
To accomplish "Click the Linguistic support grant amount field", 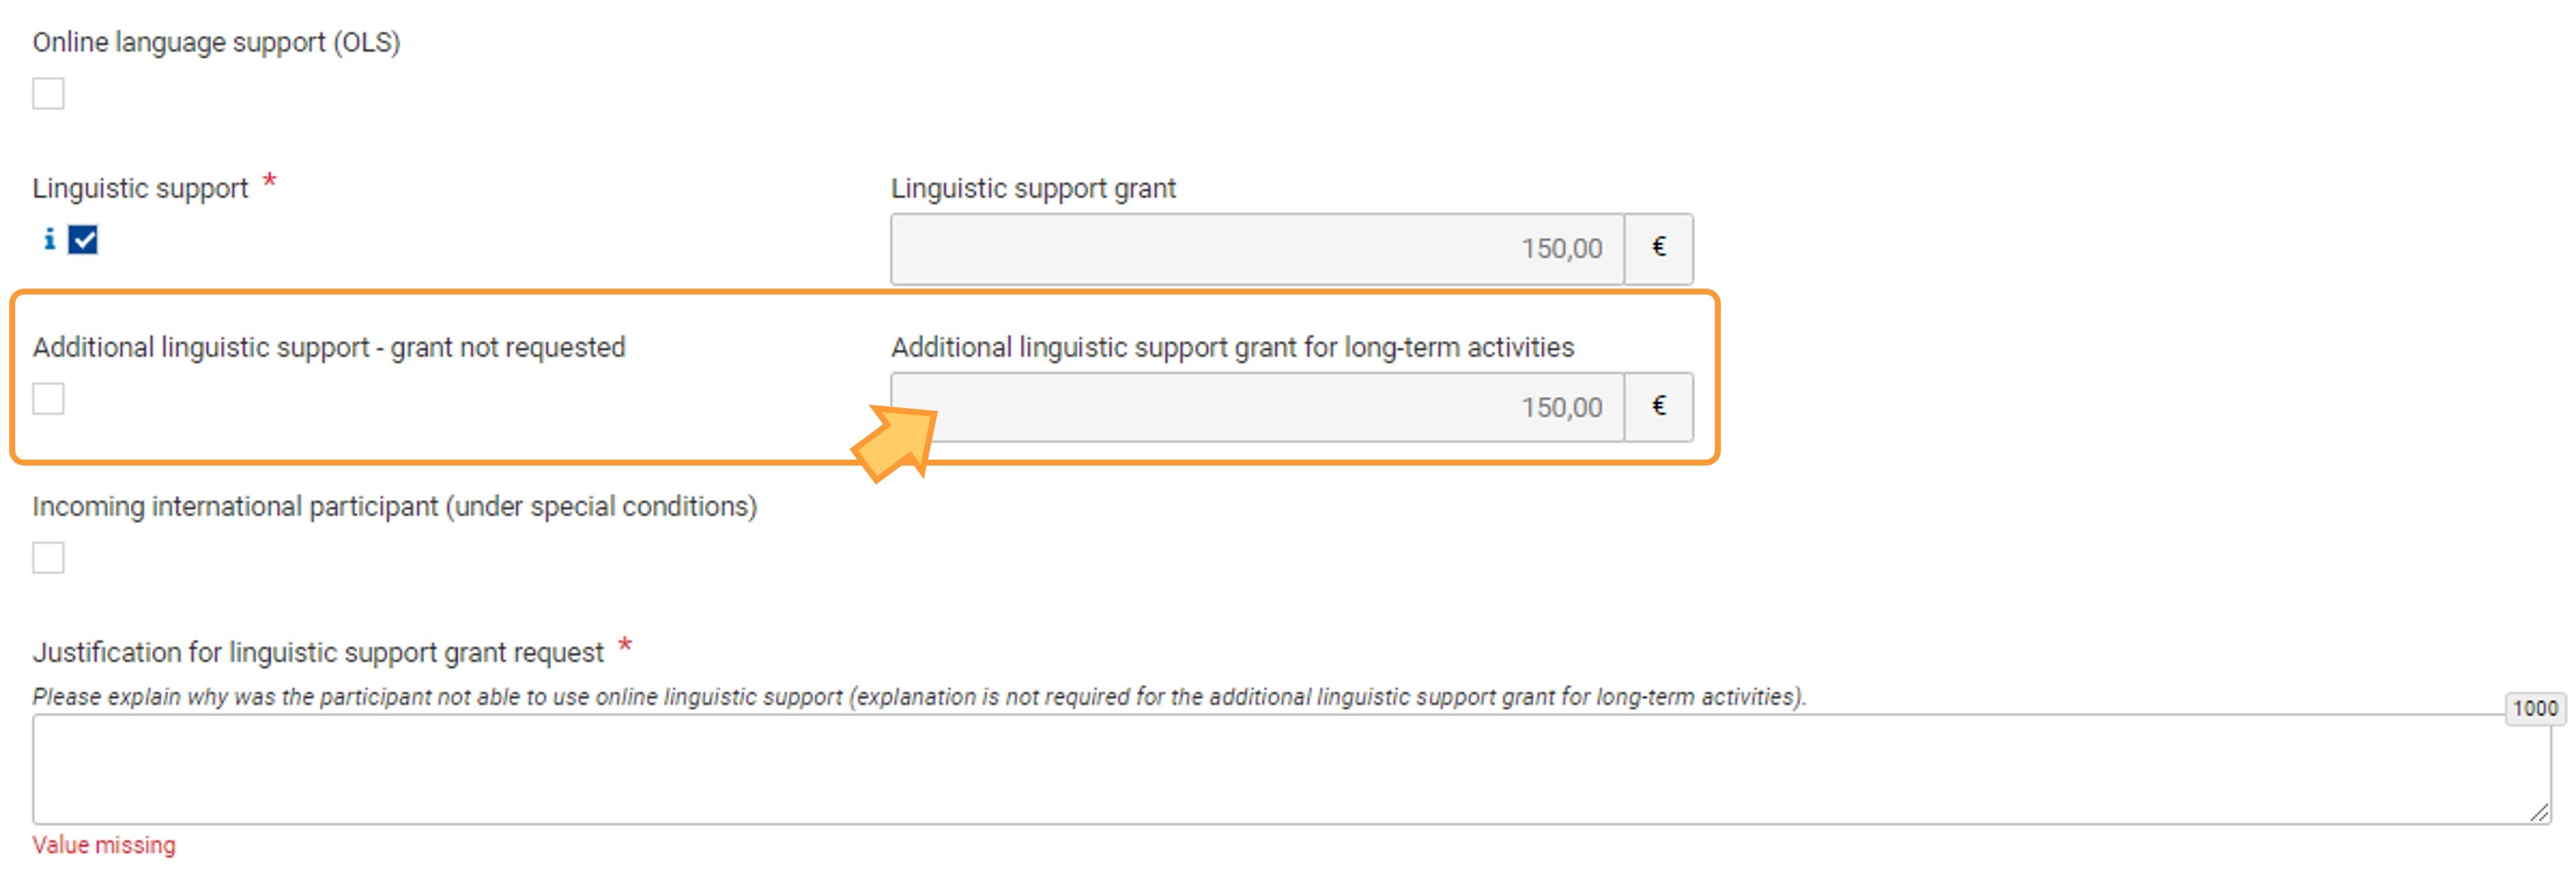I will pyautogui.click(x=1257, y=249).
